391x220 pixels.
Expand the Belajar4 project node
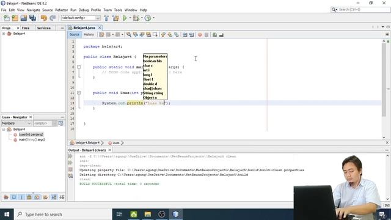[x=4, y=34]
